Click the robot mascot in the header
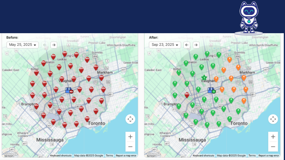285x160 pixels. [249, 18]
